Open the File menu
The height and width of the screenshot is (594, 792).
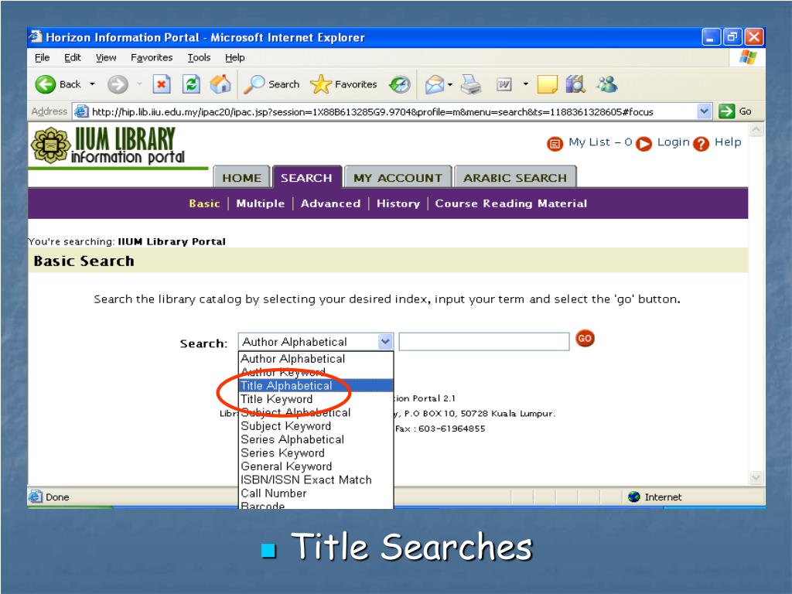click(x=42, y=57)
